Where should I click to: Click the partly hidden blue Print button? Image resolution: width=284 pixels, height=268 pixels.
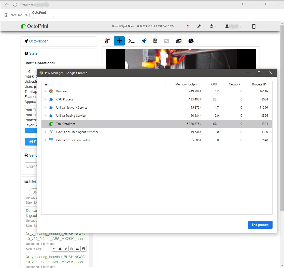coord(31,142)
